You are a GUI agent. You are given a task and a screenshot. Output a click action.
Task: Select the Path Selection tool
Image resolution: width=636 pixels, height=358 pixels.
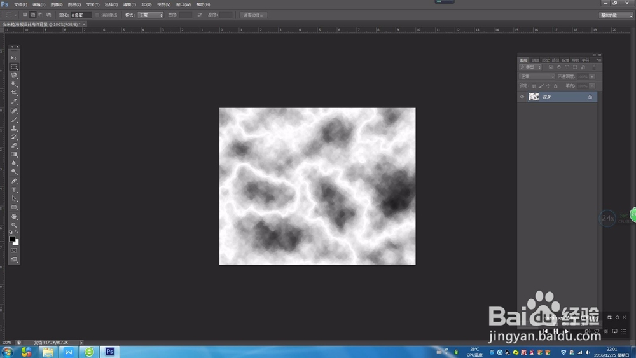14,198
